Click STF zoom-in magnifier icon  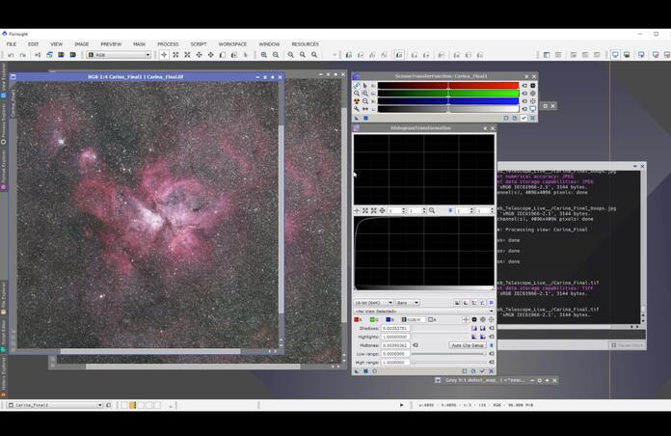[x=365, y=94]
